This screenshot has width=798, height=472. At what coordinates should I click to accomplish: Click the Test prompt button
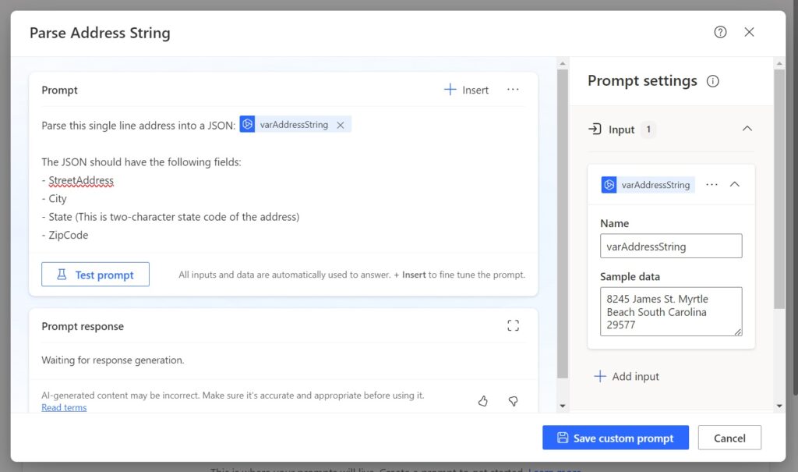(95, 275)
